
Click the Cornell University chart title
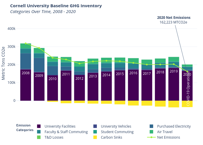click(56, 6)
